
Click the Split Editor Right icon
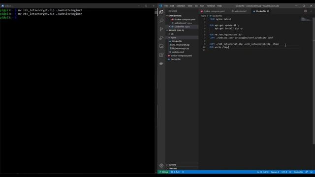tap(305, 11)
